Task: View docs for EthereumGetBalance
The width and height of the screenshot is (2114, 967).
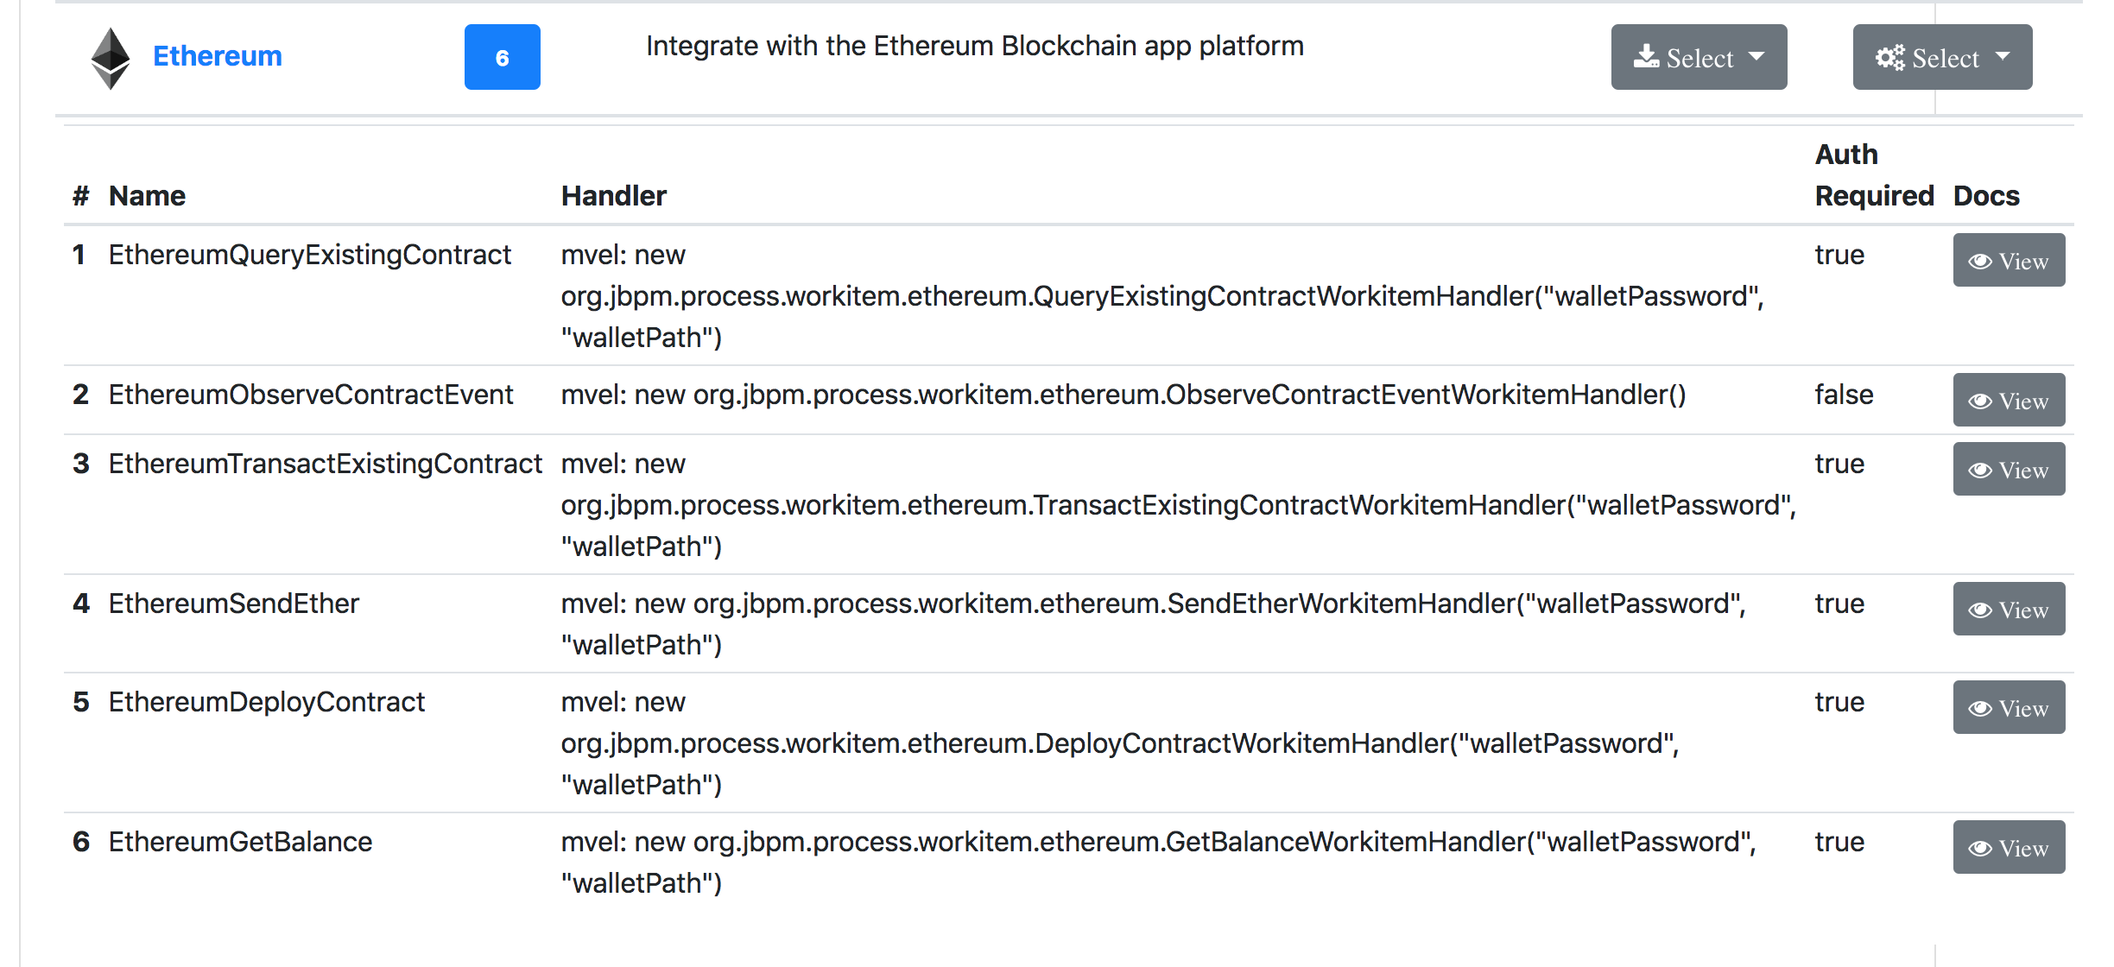Action: (x=2009, y=847)
